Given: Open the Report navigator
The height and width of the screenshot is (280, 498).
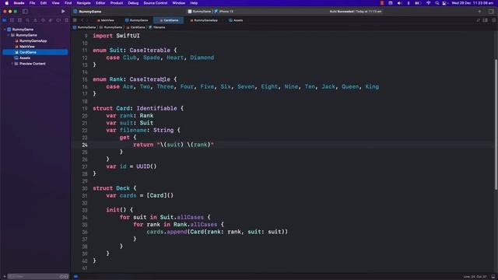Looking at the screenshot, I should pyautogui.click(x=66, y=20).
